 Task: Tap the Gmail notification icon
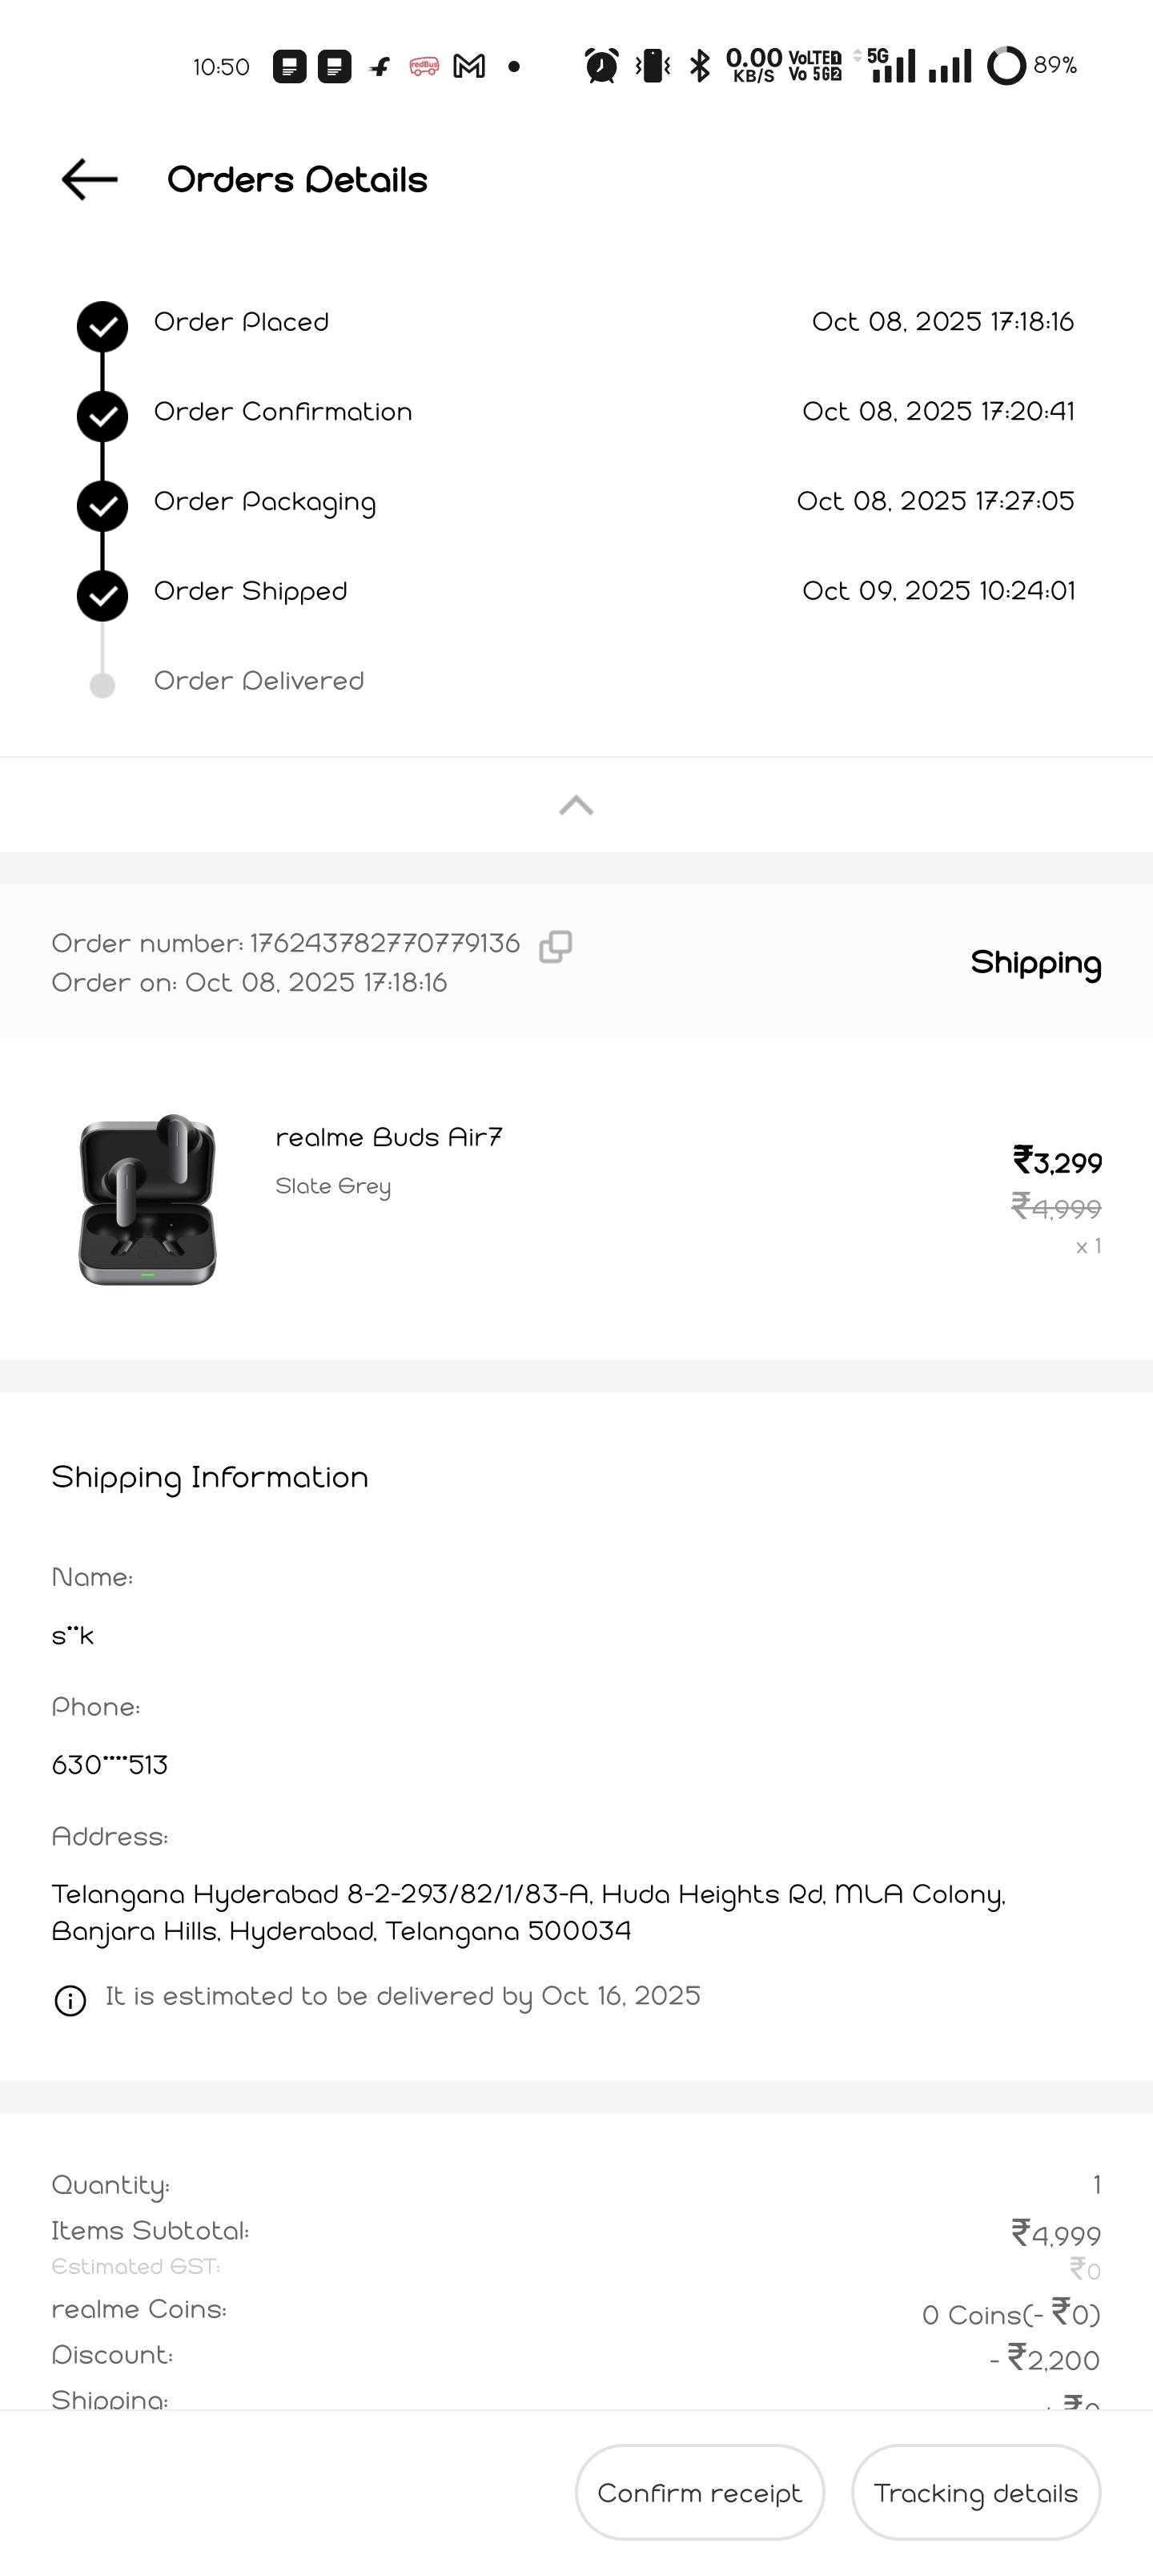469,67
